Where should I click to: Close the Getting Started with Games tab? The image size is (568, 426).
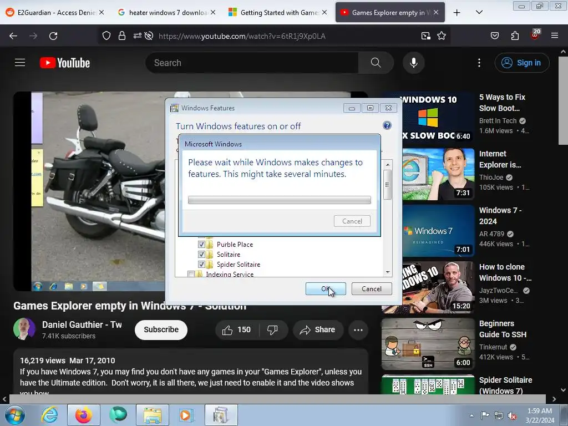(x=324, y=12)
